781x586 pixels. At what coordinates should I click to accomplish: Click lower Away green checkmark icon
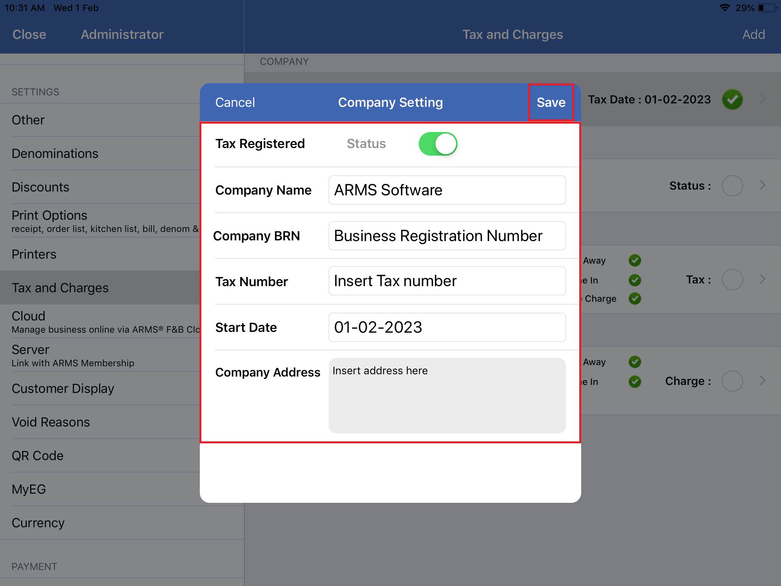coord(635,362)
